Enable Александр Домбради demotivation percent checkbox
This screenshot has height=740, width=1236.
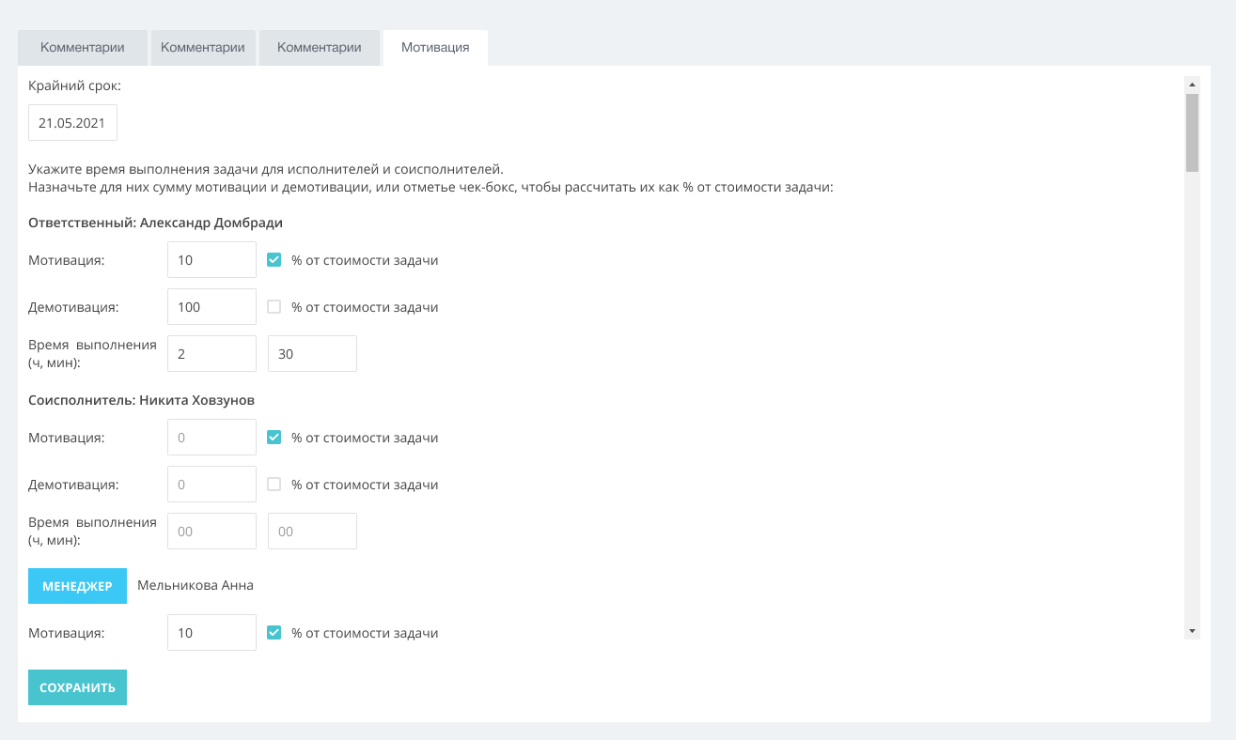point(274,307)
